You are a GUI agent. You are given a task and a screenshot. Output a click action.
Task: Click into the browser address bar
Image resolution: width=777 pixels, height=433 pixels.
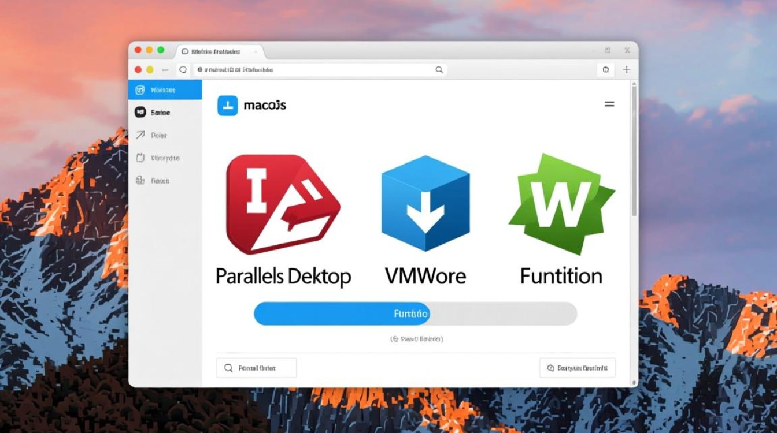[318, 70]
